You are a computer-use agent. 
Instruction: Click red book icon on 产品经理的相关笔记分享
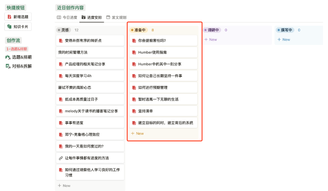(61, 64)
